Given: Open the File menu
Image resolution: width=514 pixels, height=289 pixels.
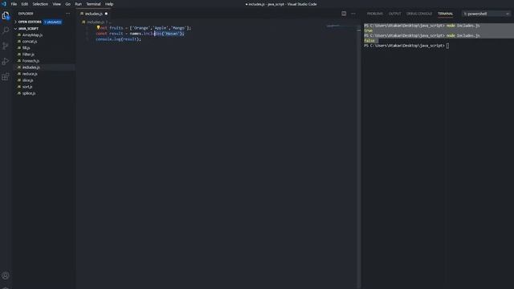Looking at the screenshot, I should click(x=14, y=4).
